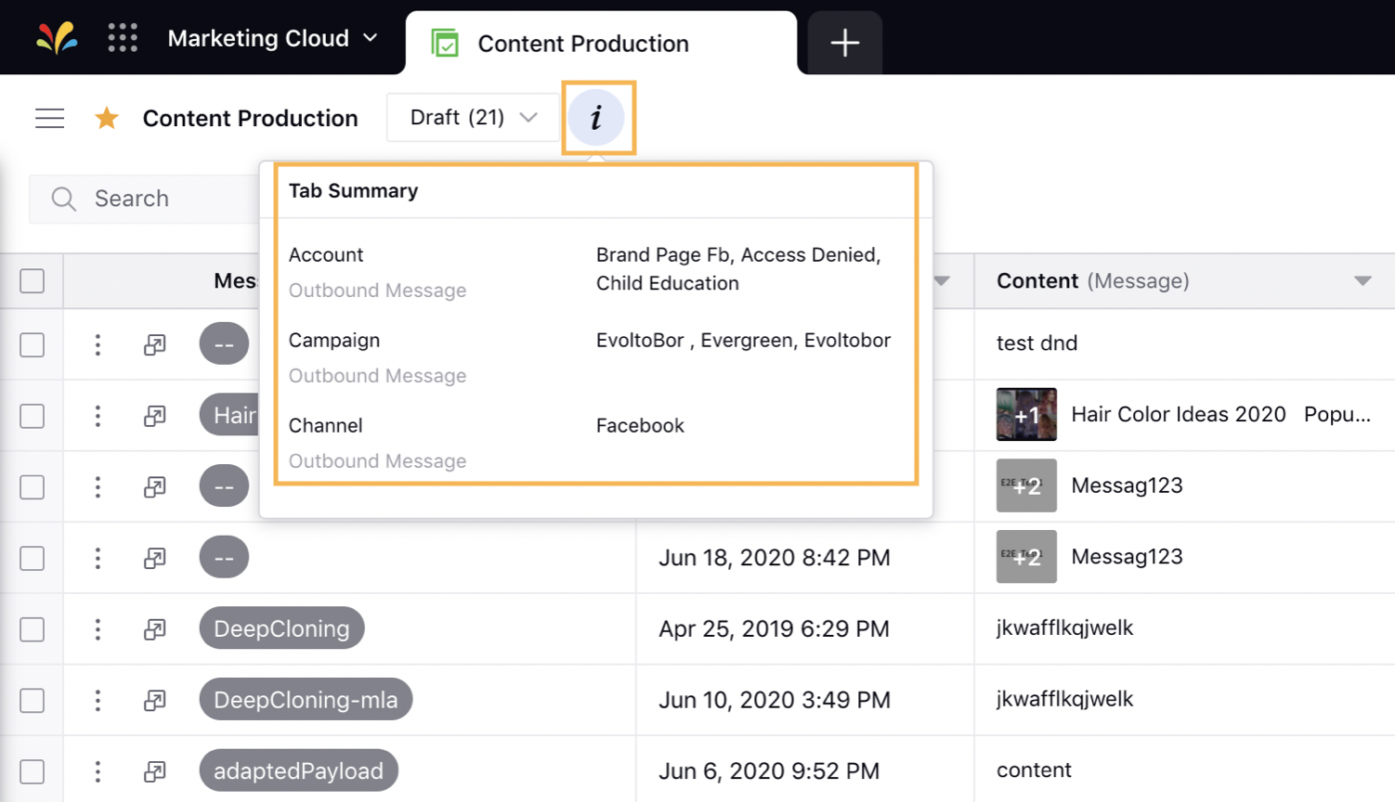Click the DeepCloning-mla tag pill

[306, 700]
